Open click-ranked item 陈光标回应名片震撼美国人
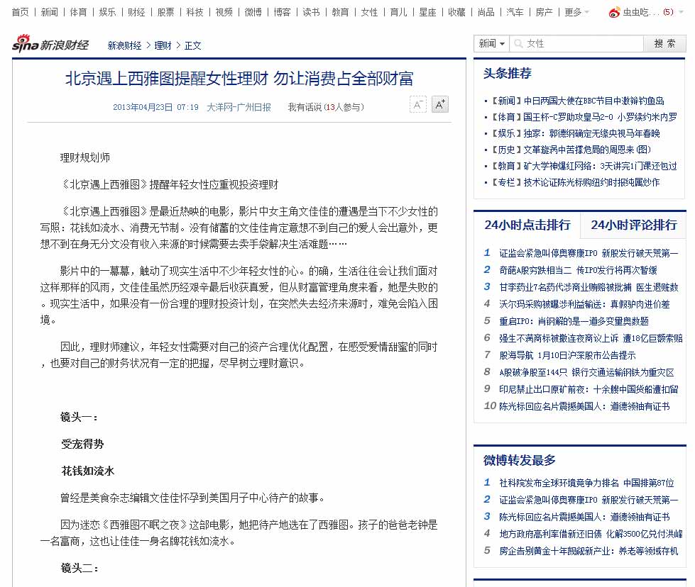This screenshot has height=587, width=695. point(584,406)
